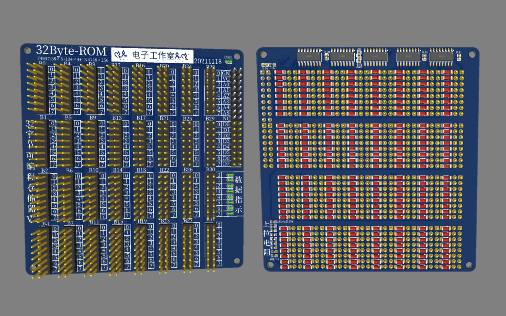Click the black pin header connector
The image size is (506, 316).
click(x=237, y=95)
